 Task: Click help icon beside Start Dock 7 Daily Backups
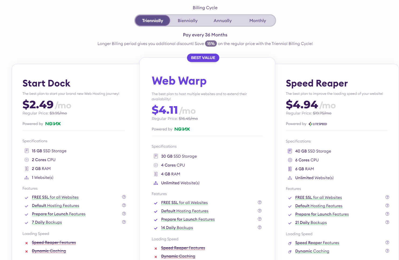click(x=124, y=222)
